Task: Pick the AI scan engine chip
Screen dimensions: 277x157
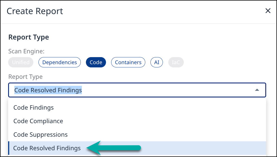Action: (x=157, y=62)
